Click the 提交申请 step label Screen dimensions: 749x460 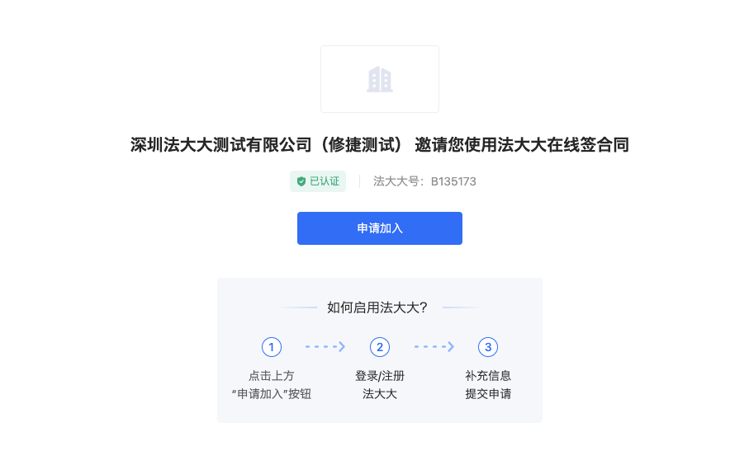pyautogui.click(x=488, y=394)
